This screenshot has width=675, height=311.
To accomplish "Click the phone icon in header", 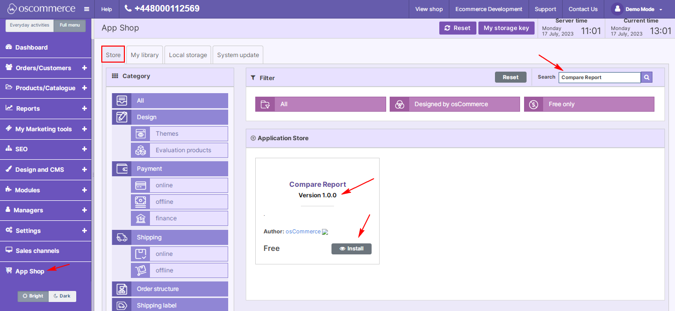I will tap(128, 9).
